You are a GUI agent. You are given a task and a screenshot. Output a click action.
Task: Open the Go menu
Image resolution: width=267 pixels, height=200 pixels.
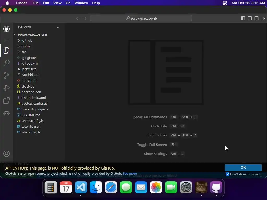[x=68, y=3]
